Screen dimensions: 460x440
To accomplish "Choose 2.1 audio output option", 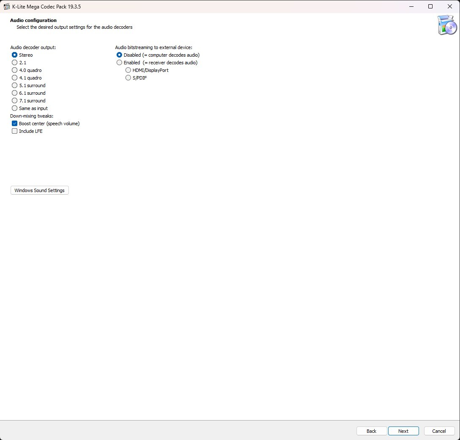I will pos(15,63).
